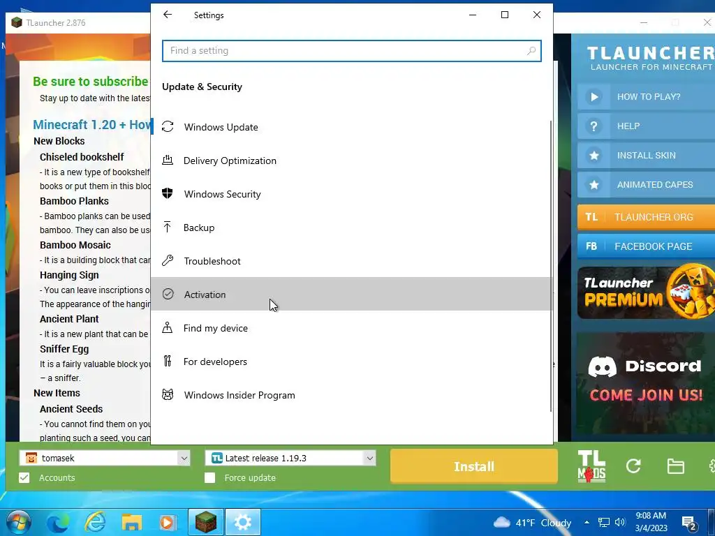The image size is (715, 536).
Task: Click the Settings list scrollbar
Action: (x=551, y=266)
